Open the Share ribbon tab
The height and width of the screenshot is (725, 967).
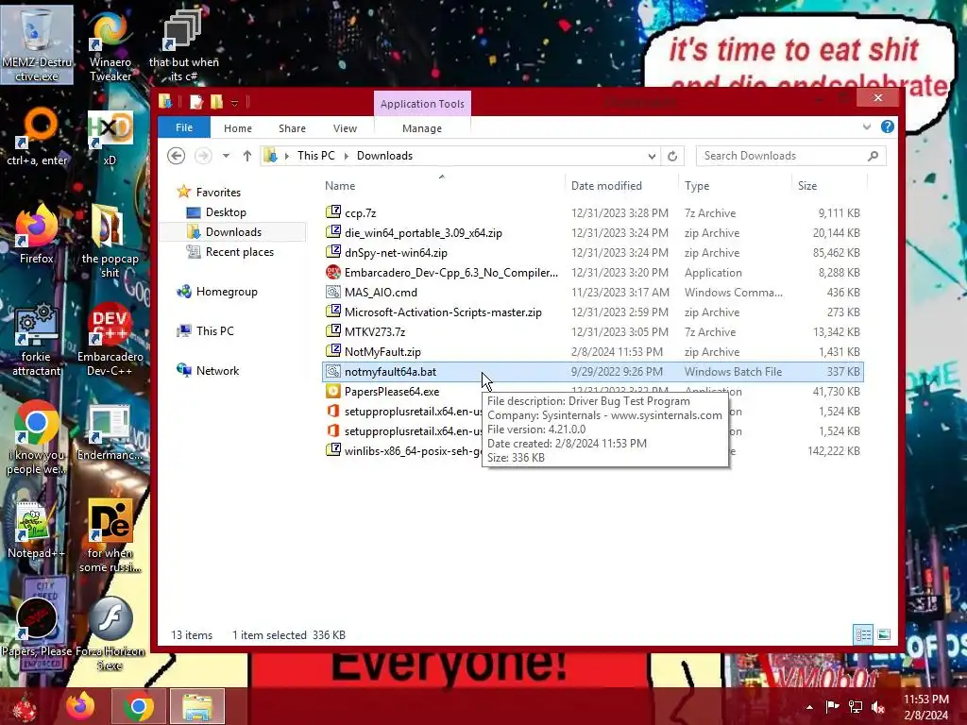292,128
